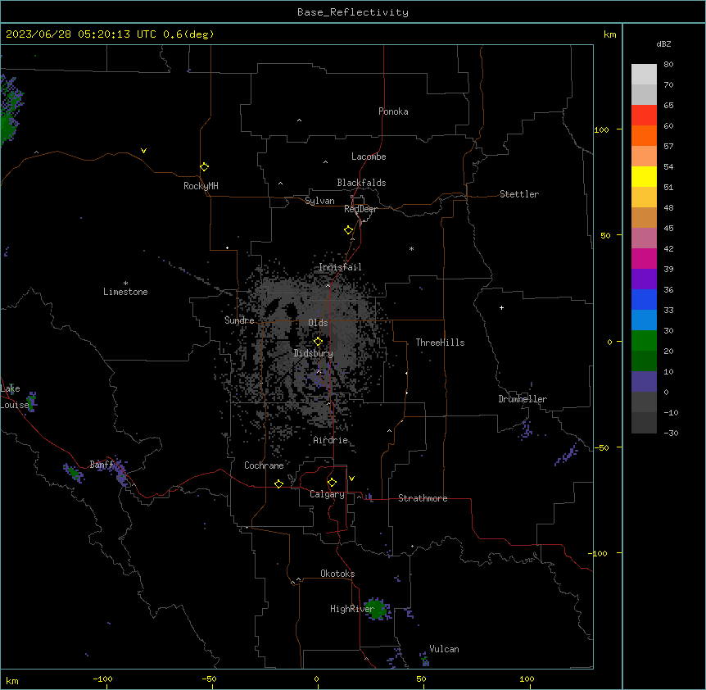Click the white asterisk above Limestone label
Viewport: 706px width, 690px height.
pyautogui.click(x=125, y=284)
